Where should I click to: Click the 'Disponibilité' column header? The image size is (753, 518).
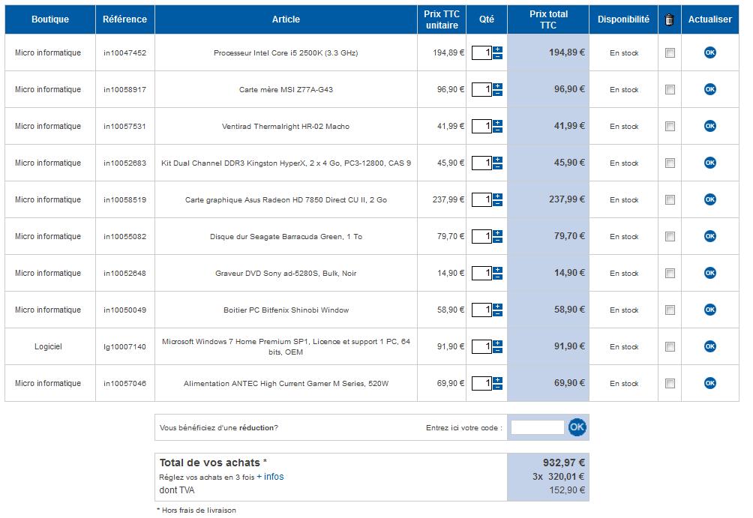click(x=623, y=19)
